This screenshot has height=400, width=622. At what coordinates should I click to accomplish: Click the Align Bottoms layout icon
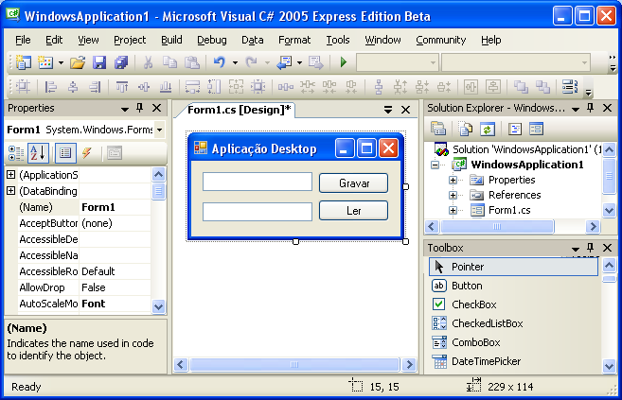(166, 86)
